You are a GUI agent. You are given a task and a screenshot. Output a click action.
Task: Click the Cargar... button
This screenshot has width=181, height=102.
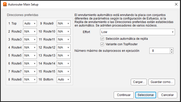click(x=139, y=82)
